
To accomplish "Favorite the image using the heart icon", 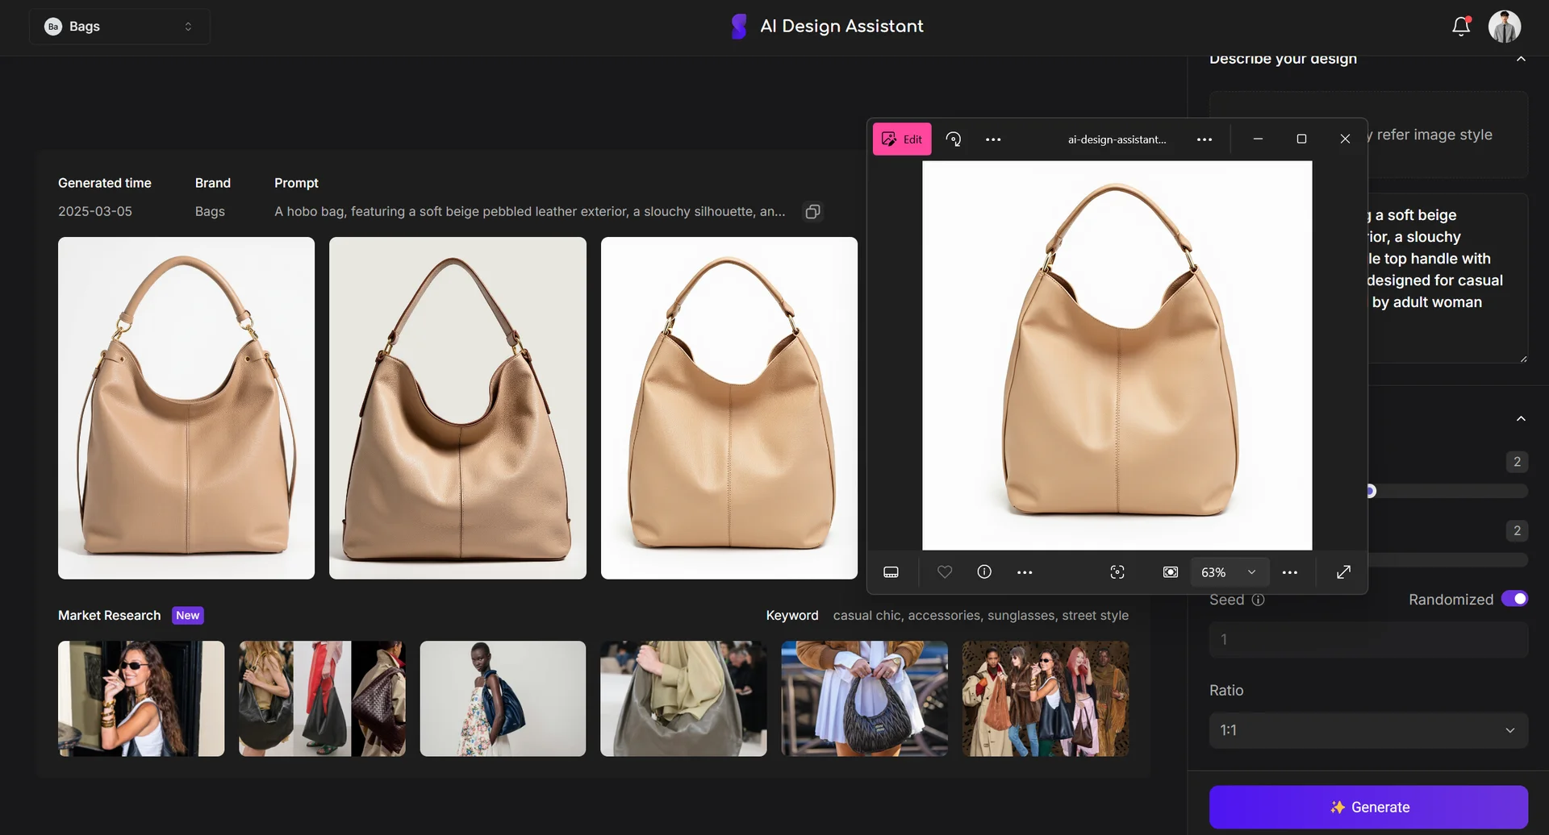I will pyautogui.click(x=945, y=571).
